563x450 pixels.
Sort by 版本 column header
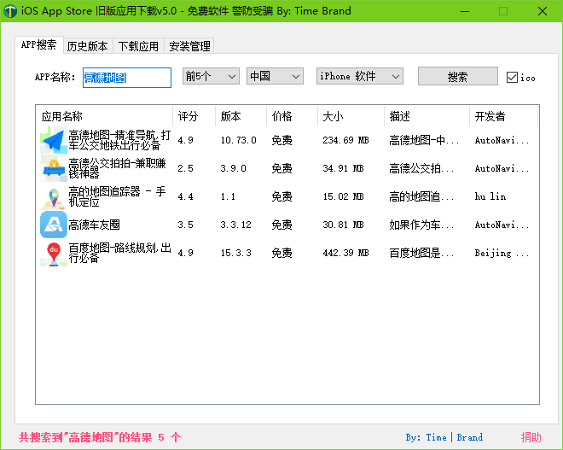[x=241, y=116]
